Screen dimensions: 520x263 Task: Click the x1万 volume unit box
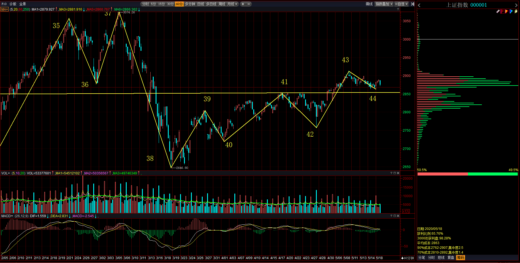[x=406, y=211]
